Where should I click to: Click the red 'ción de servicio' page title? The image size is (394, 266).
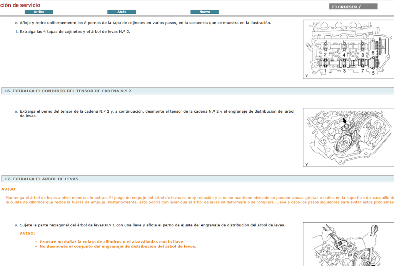pyautogui.click(x=20, y=5)
